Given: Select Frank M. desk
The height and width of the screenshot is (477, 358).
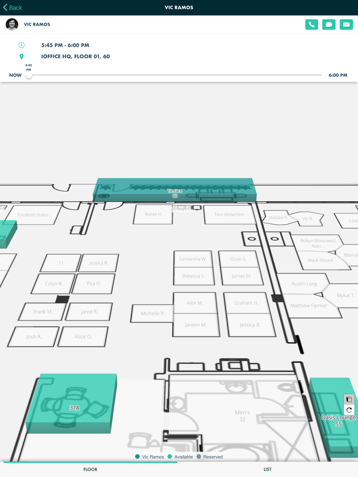Looking at the screenshot, I should pyautogui.click(x=43, y=312).
